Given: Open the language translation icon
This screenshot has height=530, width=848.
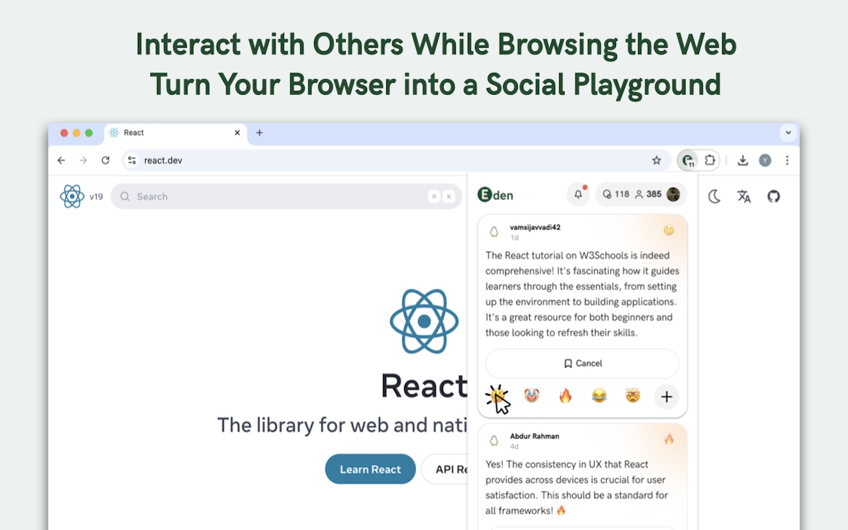Looking at the screenshot, I should pyautogui.click(x=743, y=196).
